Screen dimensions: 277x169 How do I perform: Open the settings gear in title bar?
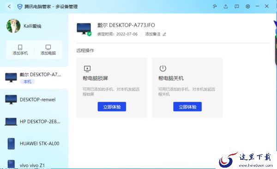click(x=247, y=6)
